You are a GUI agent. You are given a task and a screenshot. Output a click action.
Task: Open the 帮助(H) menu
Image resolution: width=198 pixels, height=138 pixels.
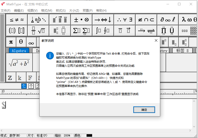click(x=101, y=11)
